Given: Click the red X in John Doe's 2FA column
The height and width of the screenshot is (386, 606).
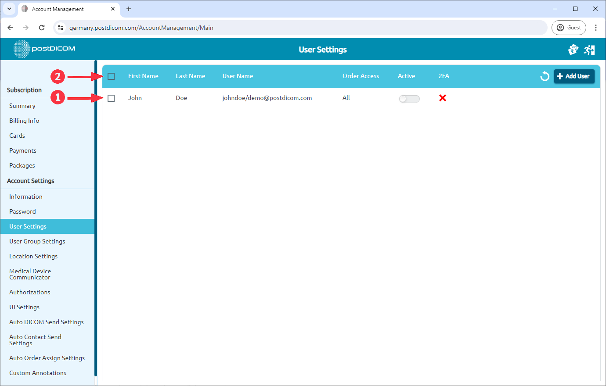Looking at the screenshot, I should point(443,98).
